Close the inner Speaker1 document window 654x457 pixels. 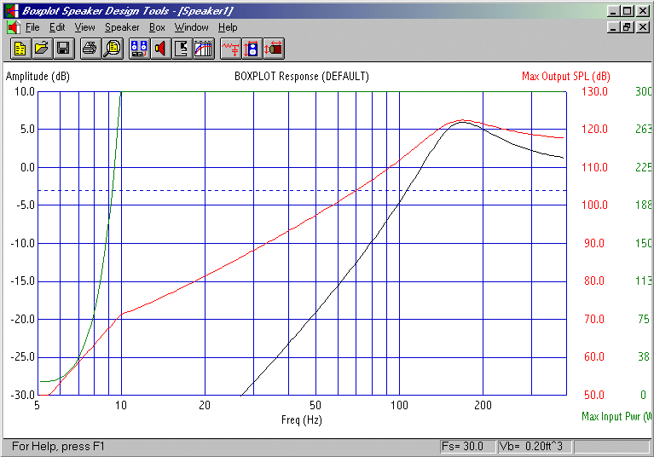tap(643, 27)
